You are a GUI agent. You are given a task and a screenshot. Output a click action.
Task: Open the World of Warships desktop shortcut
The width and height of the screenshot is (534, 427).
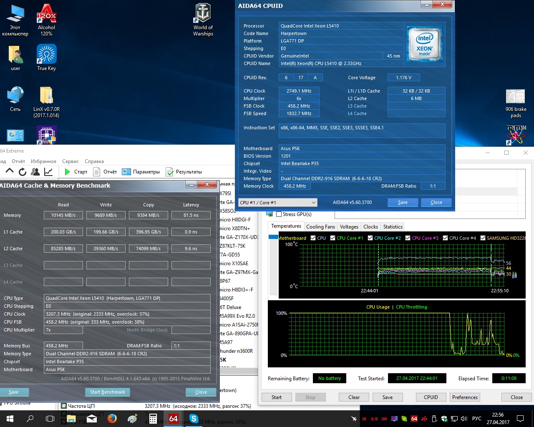[x=203, y=20]
